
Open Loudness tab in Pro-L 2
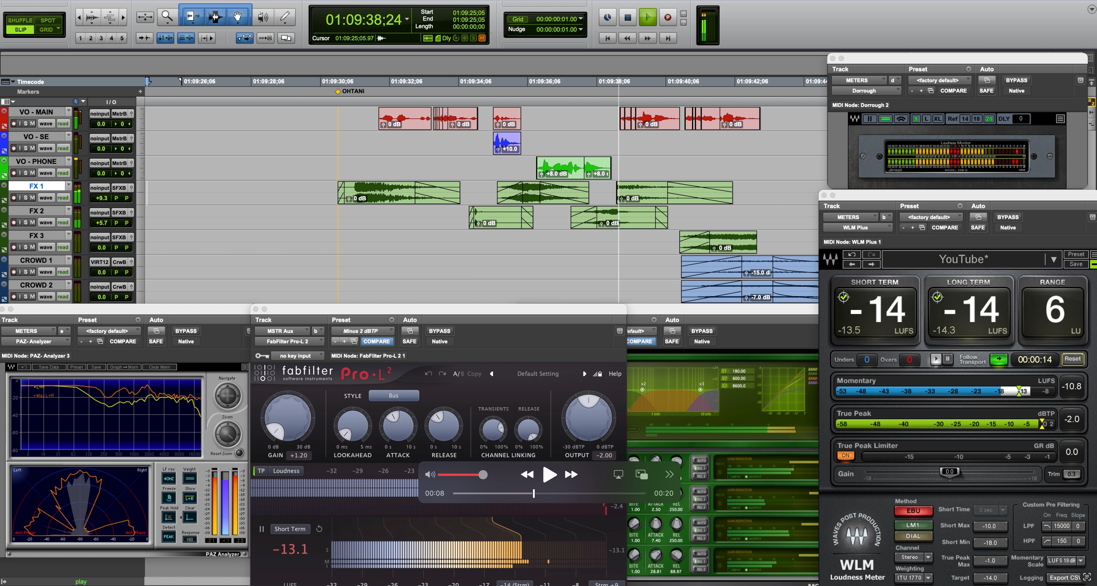click(286, 471)
